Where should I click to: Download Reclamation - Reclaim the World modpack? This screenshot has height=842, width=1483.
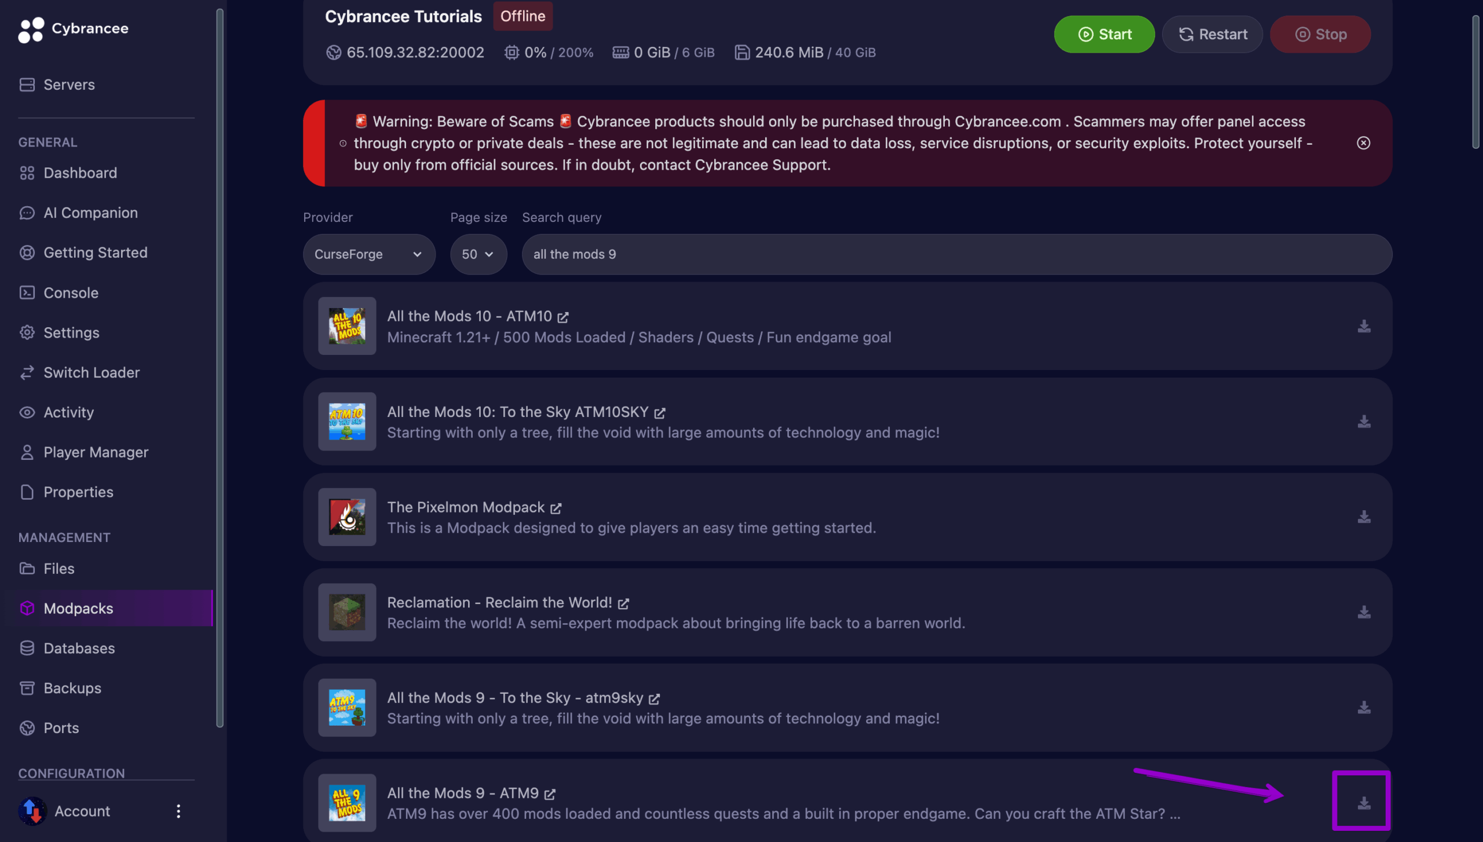point(1364,612)
